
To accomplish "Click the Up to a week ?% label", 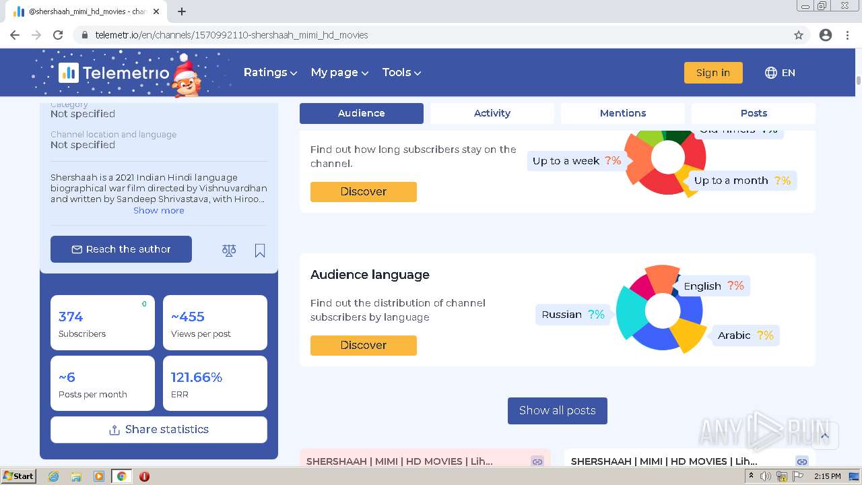I will click(x=576, y=161).
